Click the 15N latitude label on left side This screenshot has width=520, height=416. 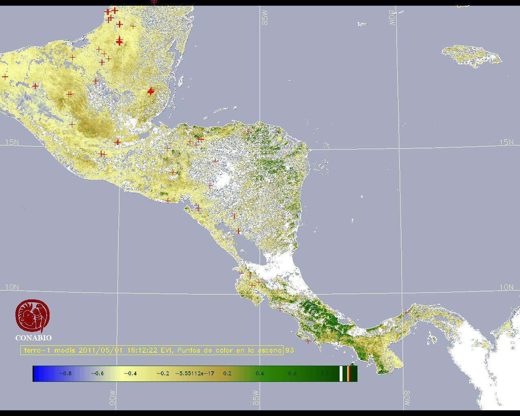[12, 142]
